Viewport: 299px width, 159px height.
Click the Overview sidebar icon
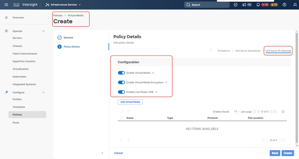coord(6,17)
